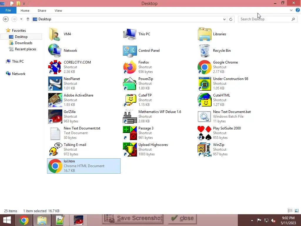301x226 pixels.
Task: Open the recent locations dropdown arrow
Action: [x=21, y=19]
